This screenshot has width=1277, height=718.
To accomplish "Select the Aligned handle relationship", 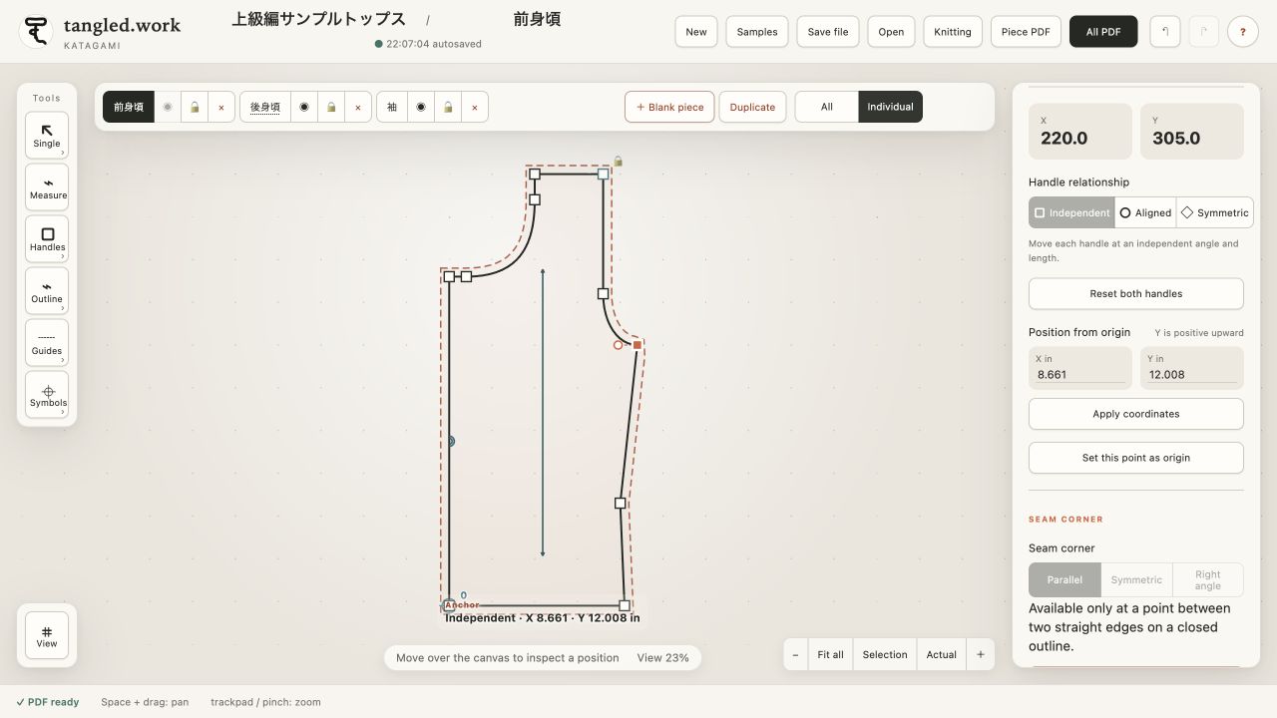I will (x=1145, y=212).
